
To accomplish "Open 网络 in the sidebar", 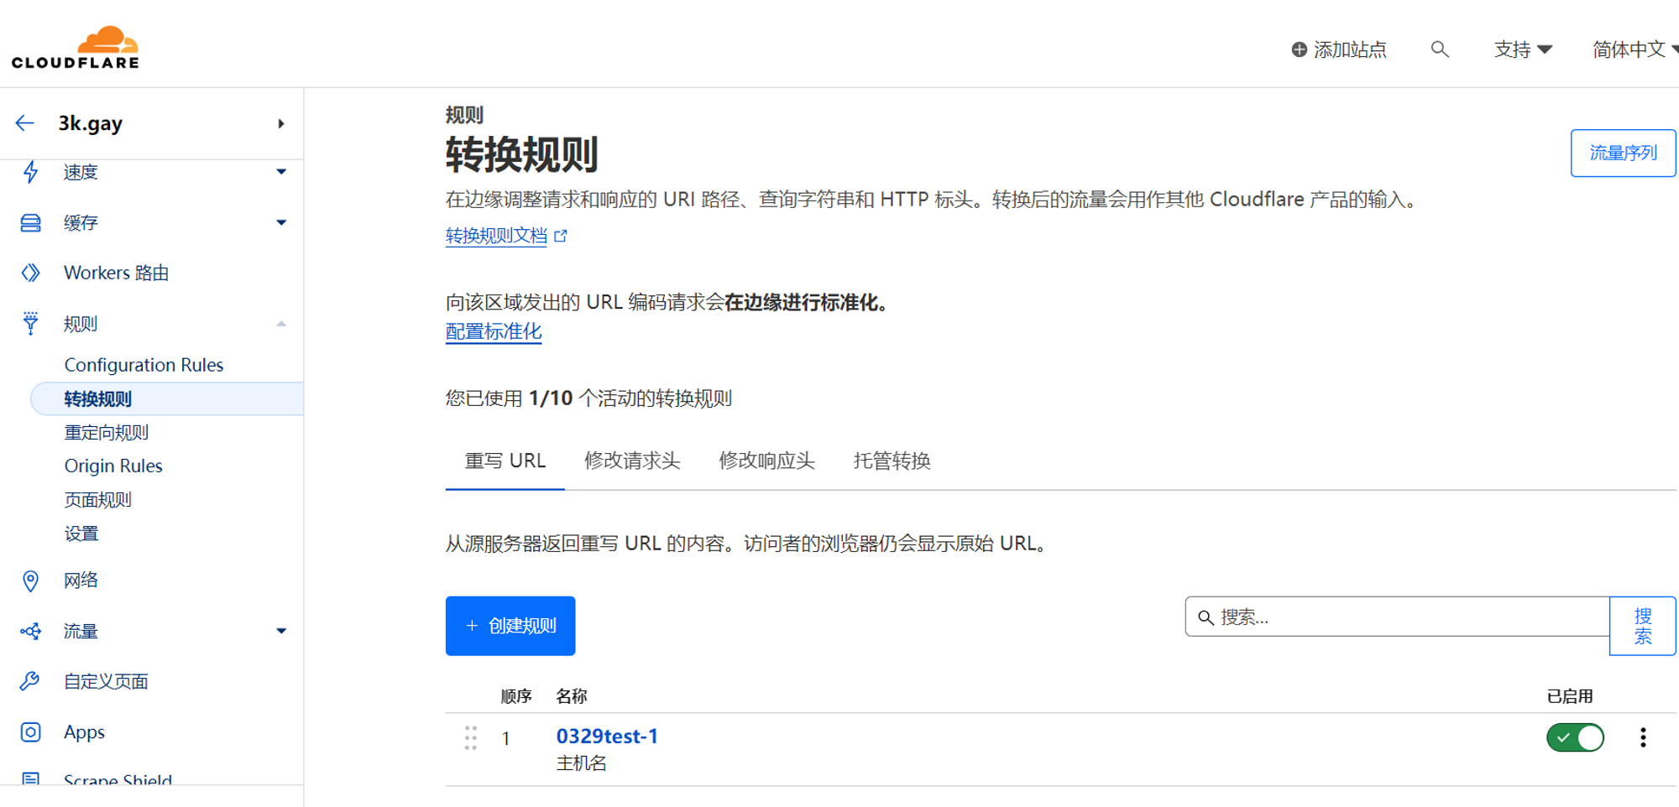I will pos(81,581).
